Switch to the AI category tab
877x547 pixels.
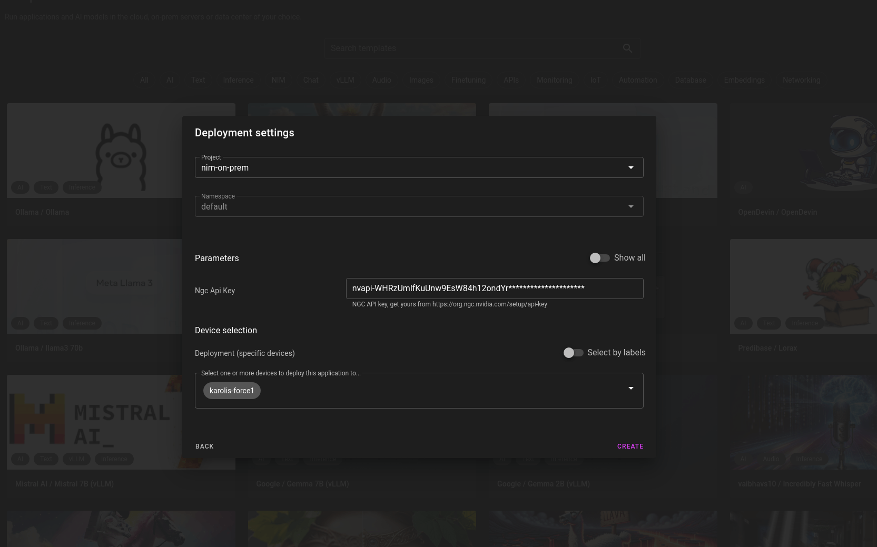click(170, 80)
